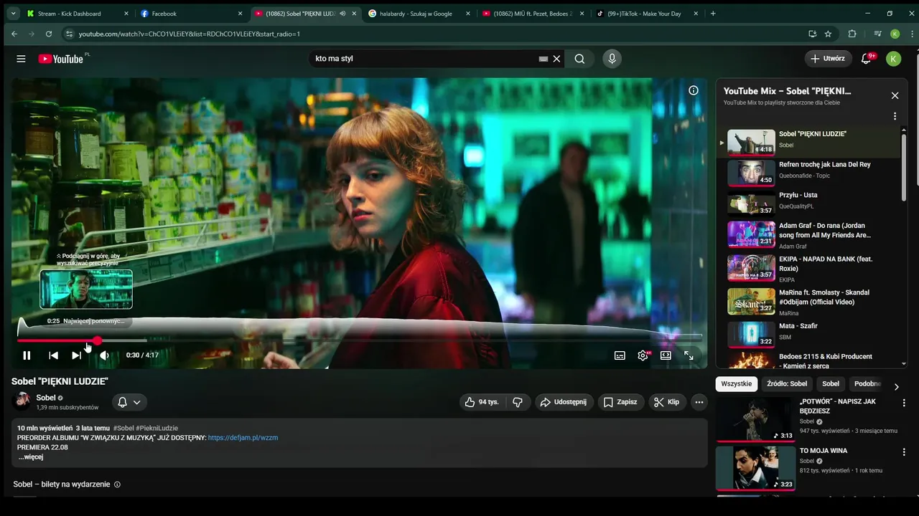Create a clip with Klip button

[667, 402]
